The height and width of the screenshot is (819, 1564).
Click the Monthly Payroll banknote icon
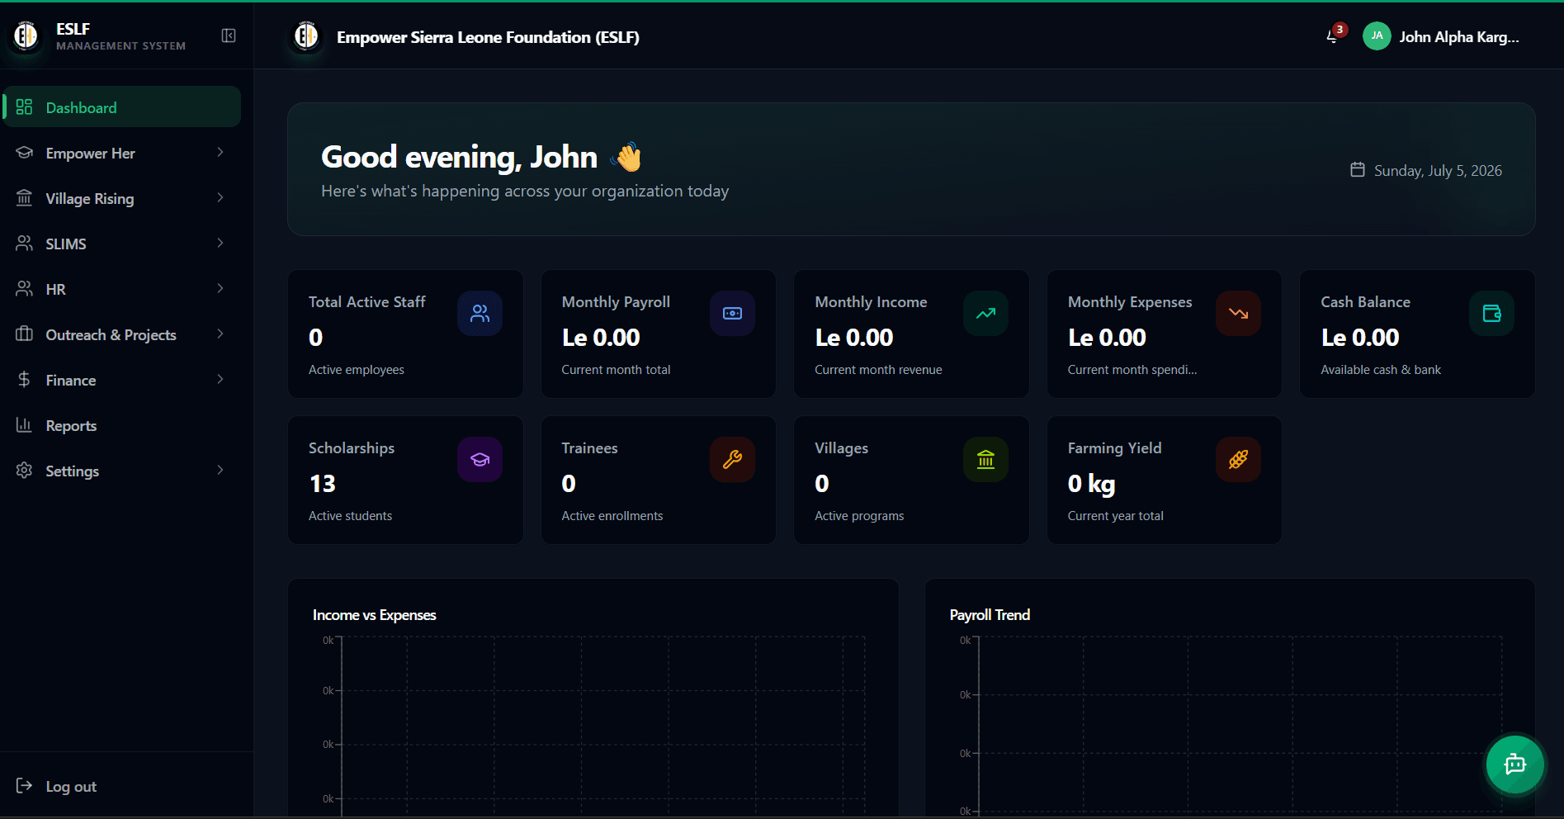pos(732,313)
